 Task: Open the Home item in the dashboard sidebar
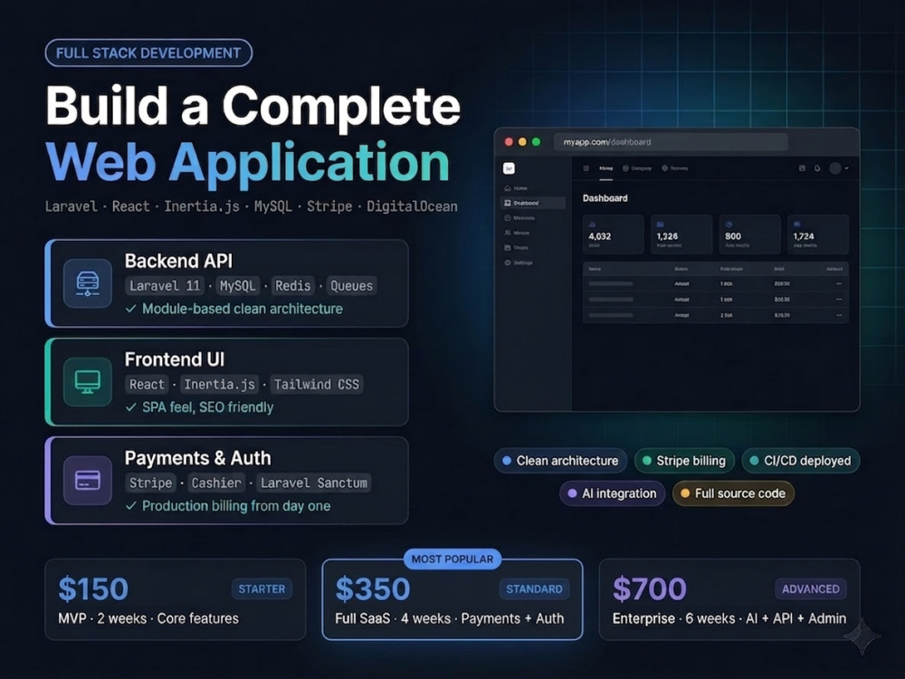coord(517,188)
